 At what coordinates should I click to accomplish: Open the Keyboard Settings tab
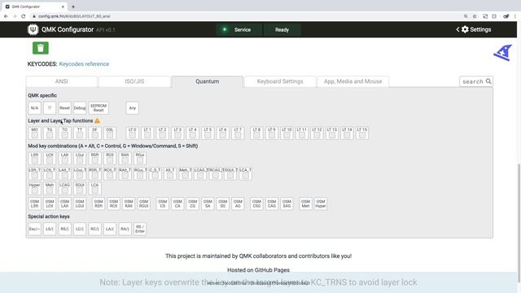pos(280,81)
